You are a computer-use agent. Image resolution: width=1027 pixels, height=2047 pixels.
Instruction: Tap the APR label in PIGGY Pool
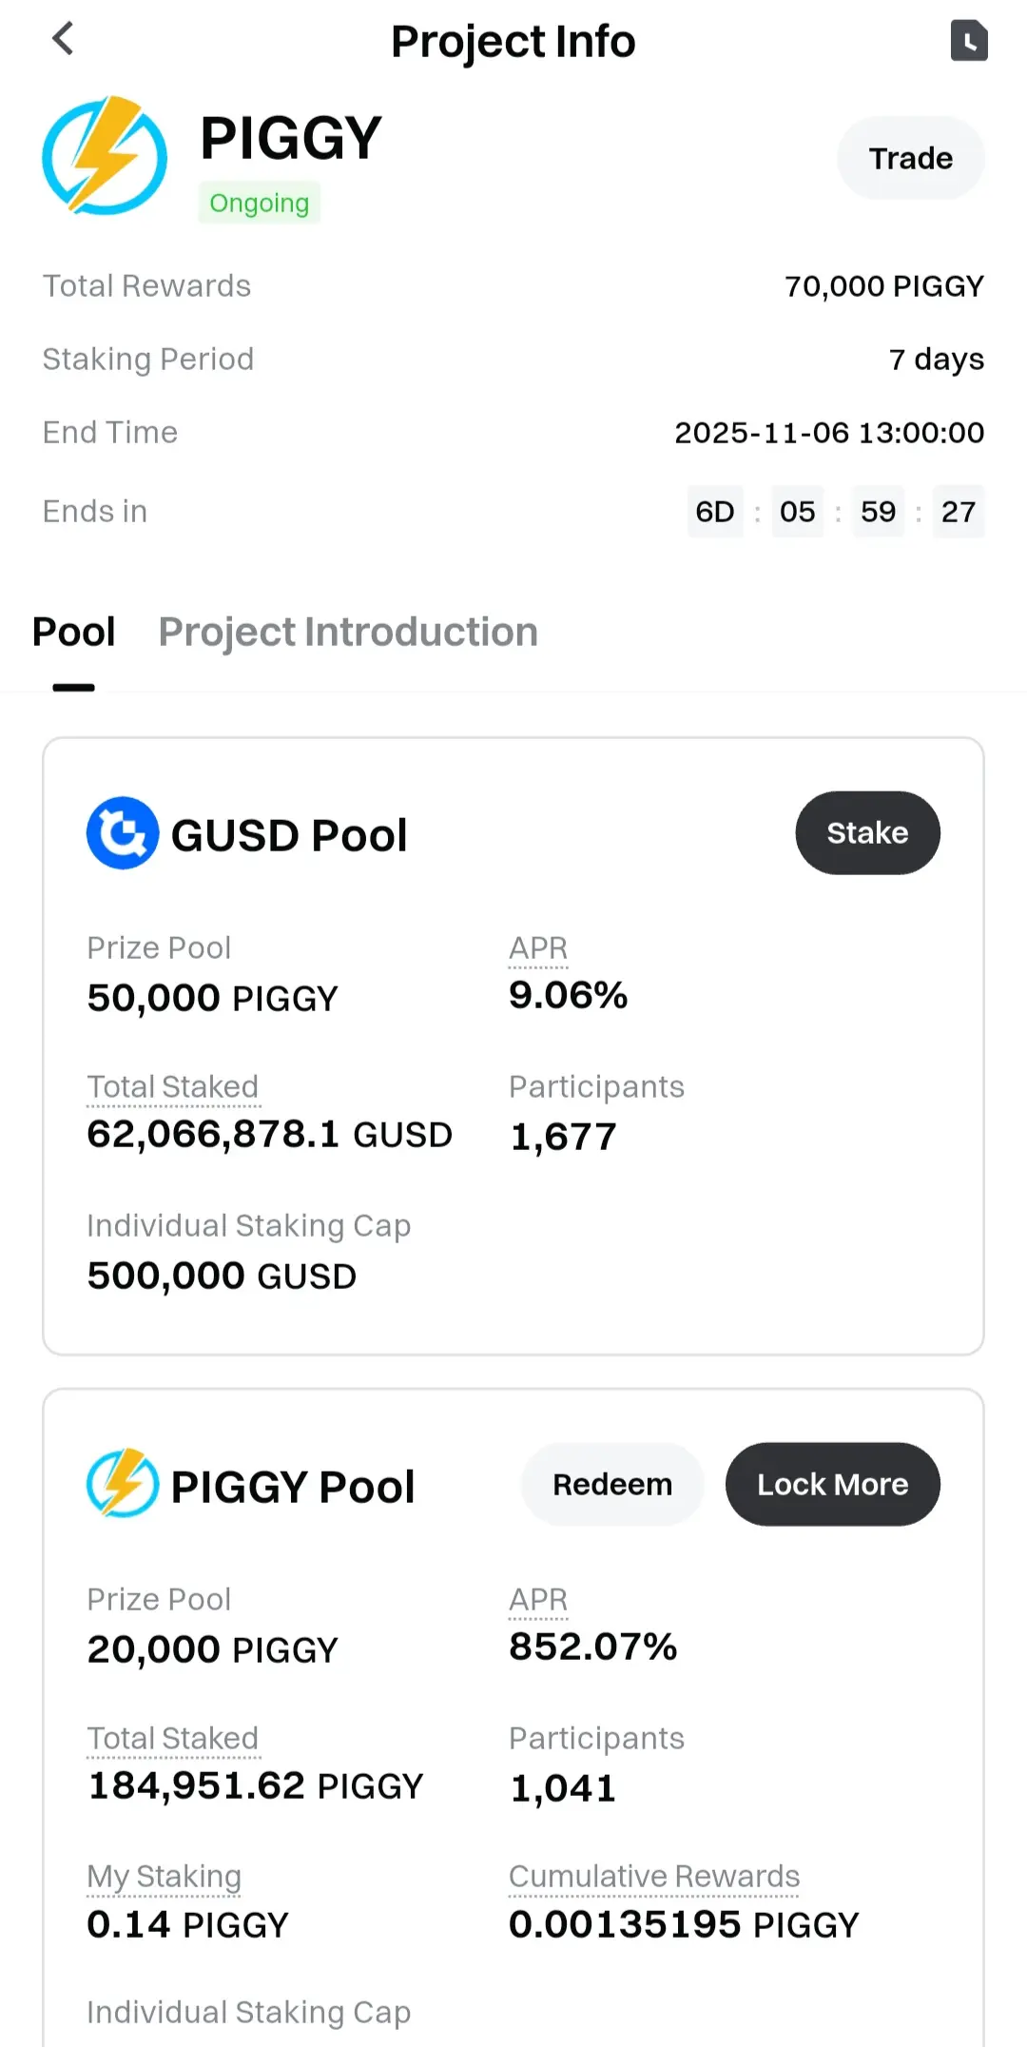tap(538, 1600)
